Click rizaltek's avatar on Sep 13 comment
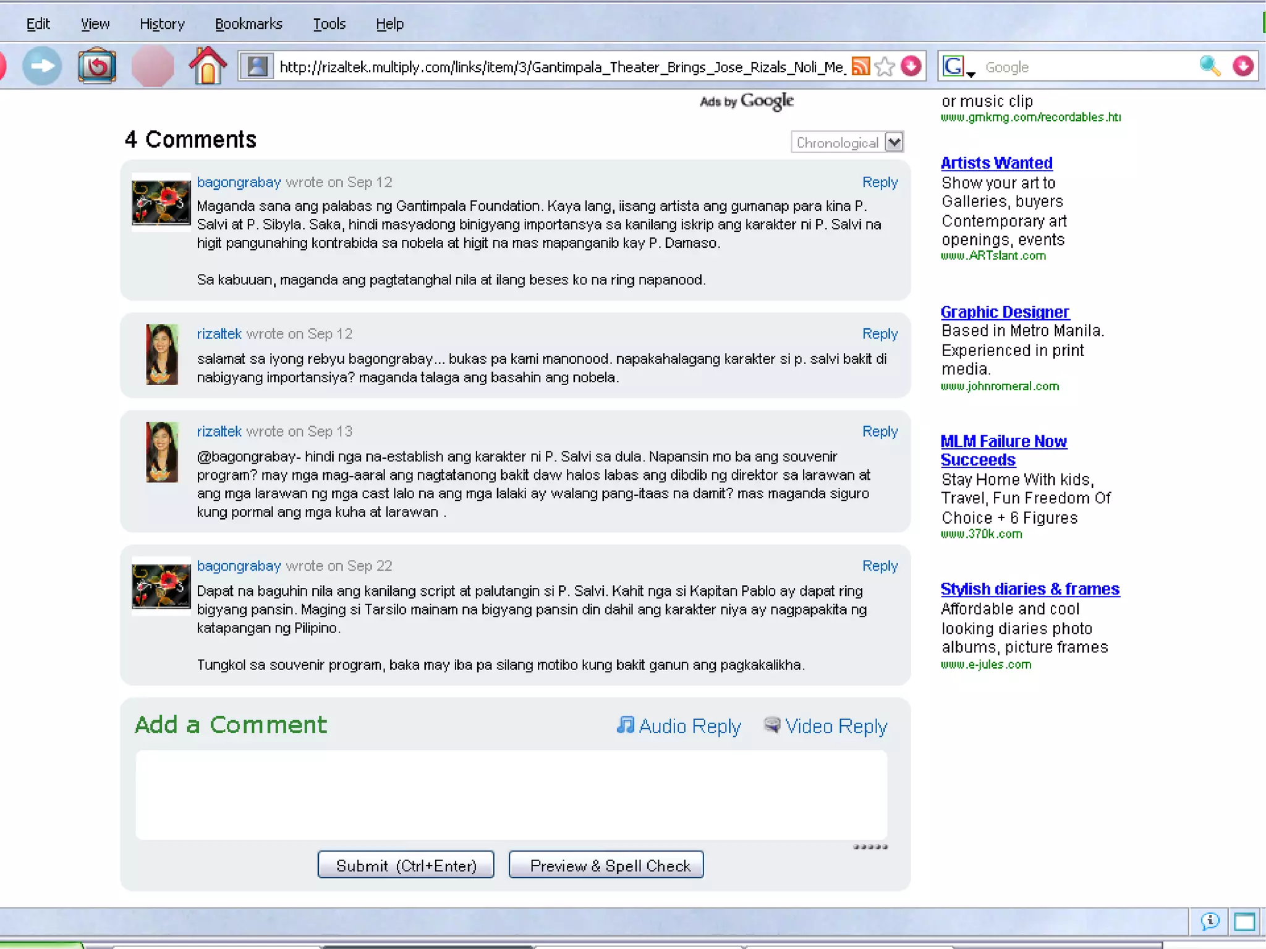This screenshot has width=1266, height=949. coord(162,452)
